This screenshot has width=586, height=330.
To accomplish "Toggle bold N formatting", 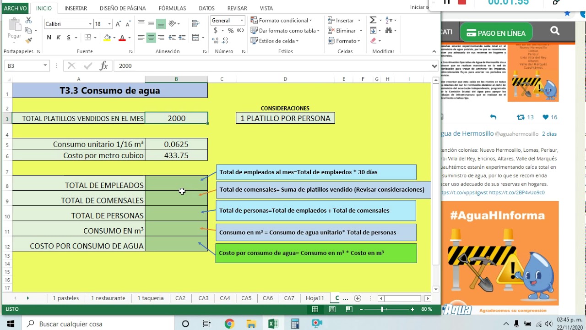I will 49,38.
